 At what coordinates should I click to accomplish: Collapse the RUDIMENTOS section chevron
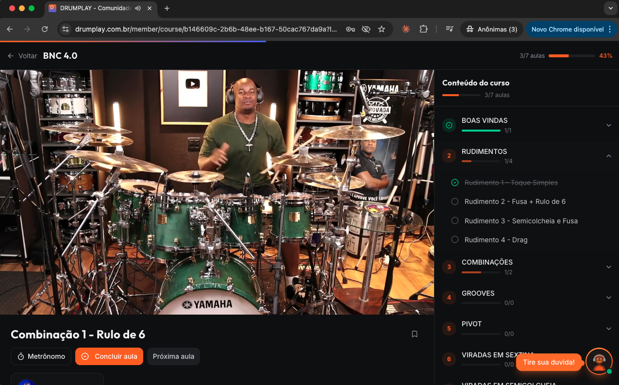click(609, 156)
